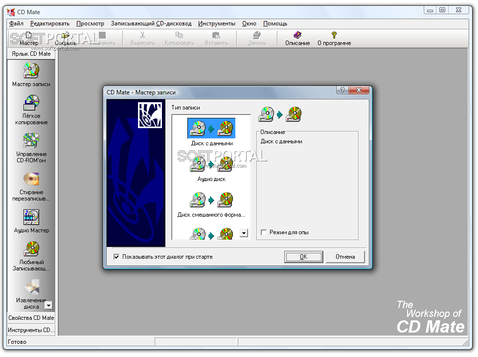Screen dimensions: 478x357
Task: Click the Вставить toolbar icon
Action: pos(216,35)
